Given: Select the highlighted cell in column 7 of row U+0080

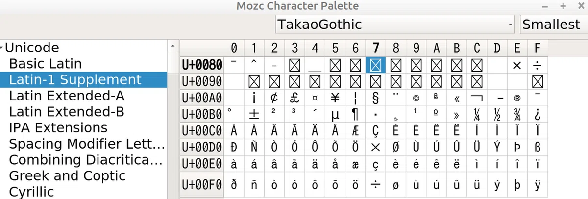Looking at the screenshot, I should coord(376,65).
